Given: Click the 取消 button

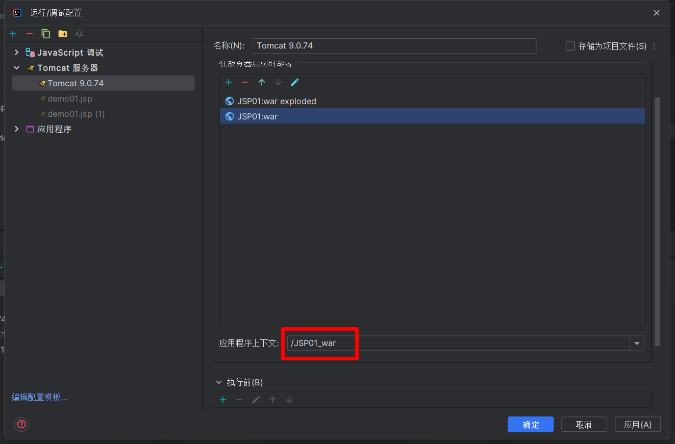Looking at the screenshot, I should click(x=584, y=425).
